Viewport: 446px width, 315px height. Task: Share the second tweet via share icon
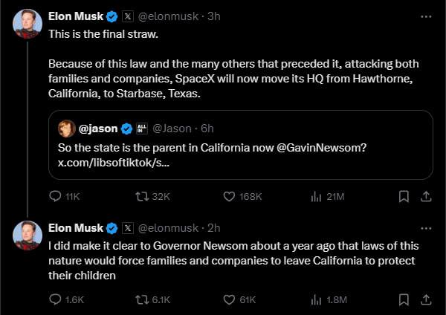click(x=426, y=299)
